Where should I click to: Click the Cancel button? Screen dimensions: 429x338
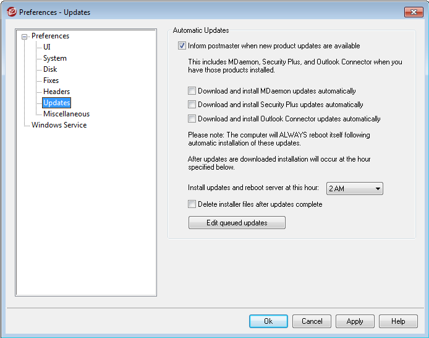tap(312, 321)
